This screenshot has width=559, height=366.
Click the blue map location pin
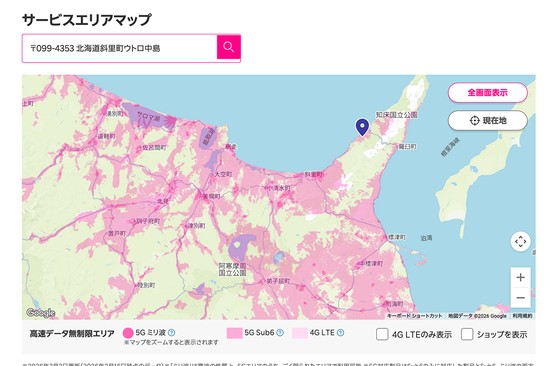pos(362,127)
